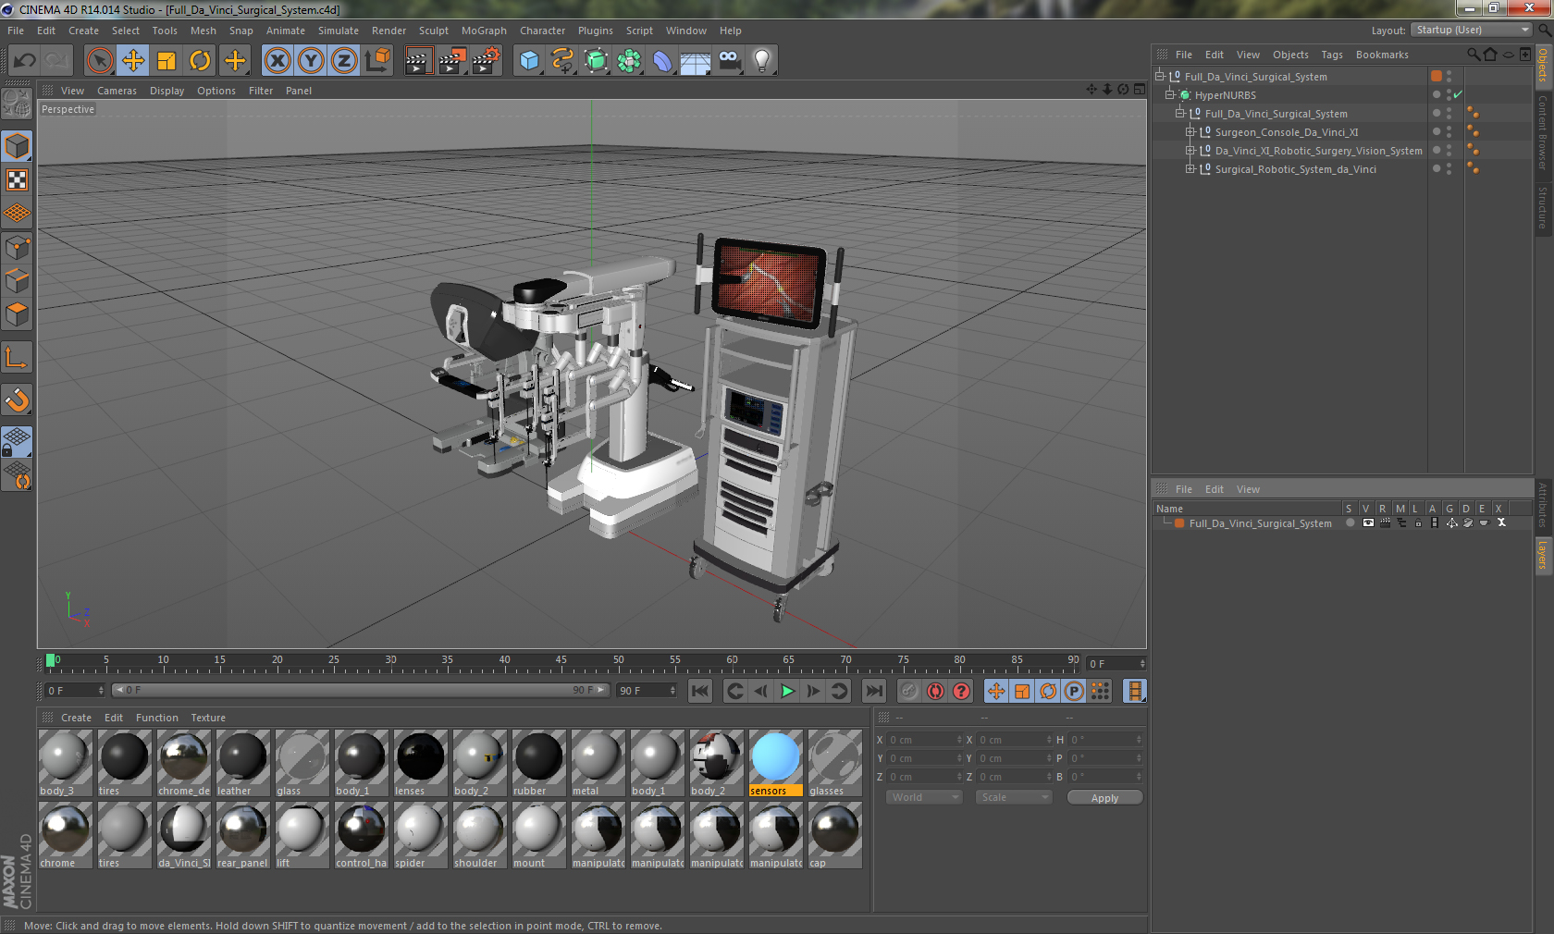Click the X position coordinate field
The width and height of the screenshot is (1554, 934).
coord(924,740)
